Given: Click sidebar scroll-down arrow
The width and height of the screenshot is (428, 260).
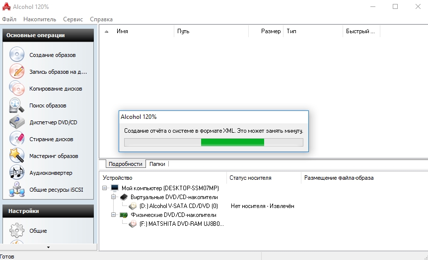Looking at the screenshot, I should (48, 247).
